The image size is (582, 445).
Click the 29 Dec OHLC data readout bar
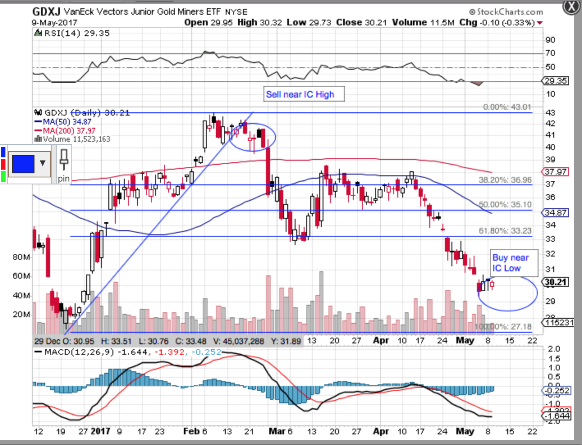click(168, 341)
